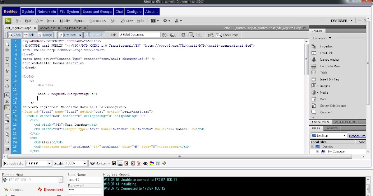
Task: Click Check Page button
Action: pos(228,35)
